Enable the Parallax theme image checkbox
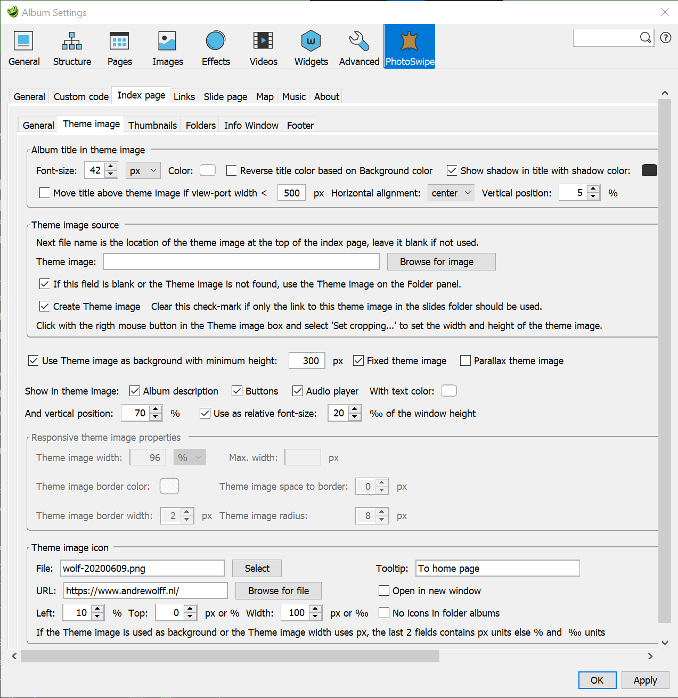Image resolution: width=678 pixels, height=698 pixels. click(465, 361)
